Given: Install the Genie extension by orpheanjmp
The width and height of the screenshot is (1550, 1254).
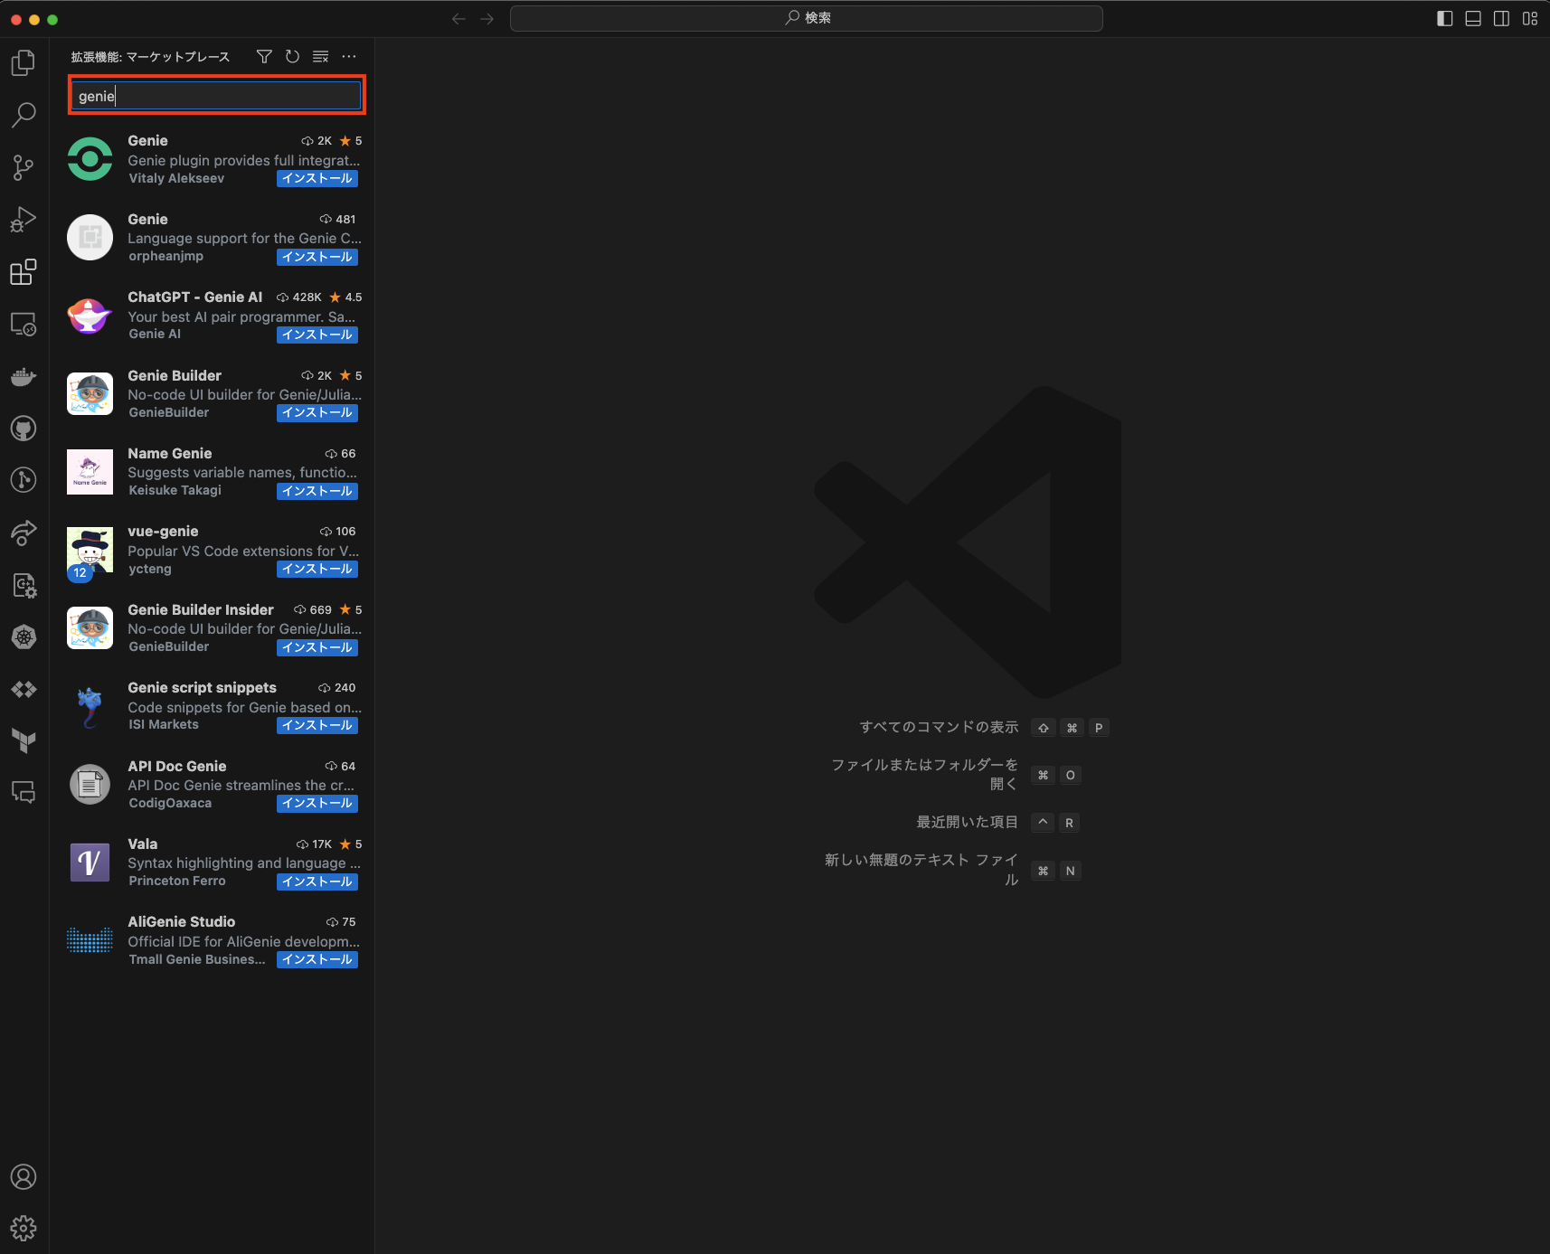Looking at the screenshot, I should [317, 258].
